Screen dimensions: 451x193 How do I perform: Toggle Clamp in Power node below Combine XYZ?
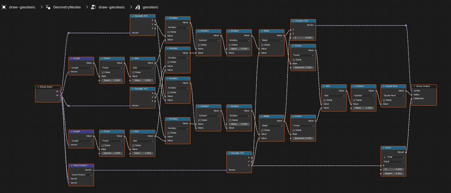294,59
